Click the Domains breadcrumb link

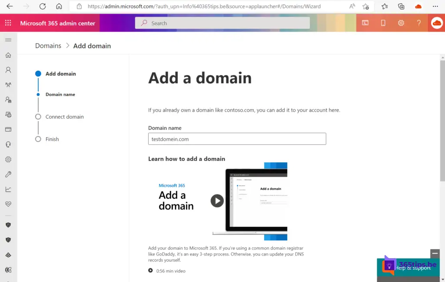click(48, 46)
